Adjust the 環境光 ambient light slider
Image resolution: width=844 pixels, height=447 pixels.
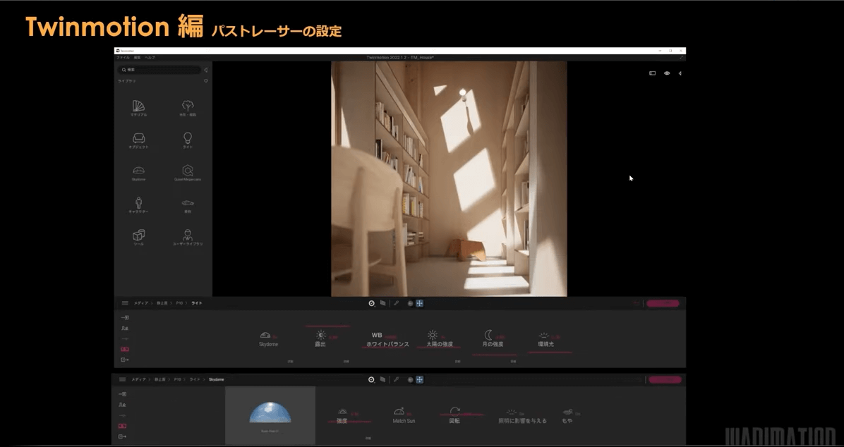click(x=550, y=353)
